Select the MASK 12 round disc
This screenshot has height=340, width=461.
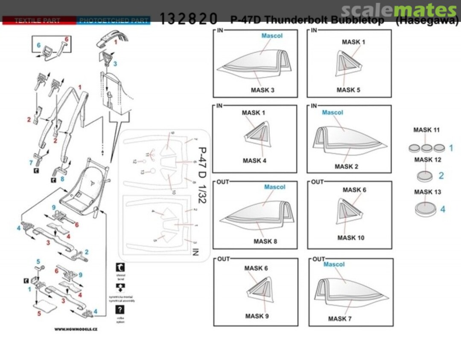tap(425, 176)
